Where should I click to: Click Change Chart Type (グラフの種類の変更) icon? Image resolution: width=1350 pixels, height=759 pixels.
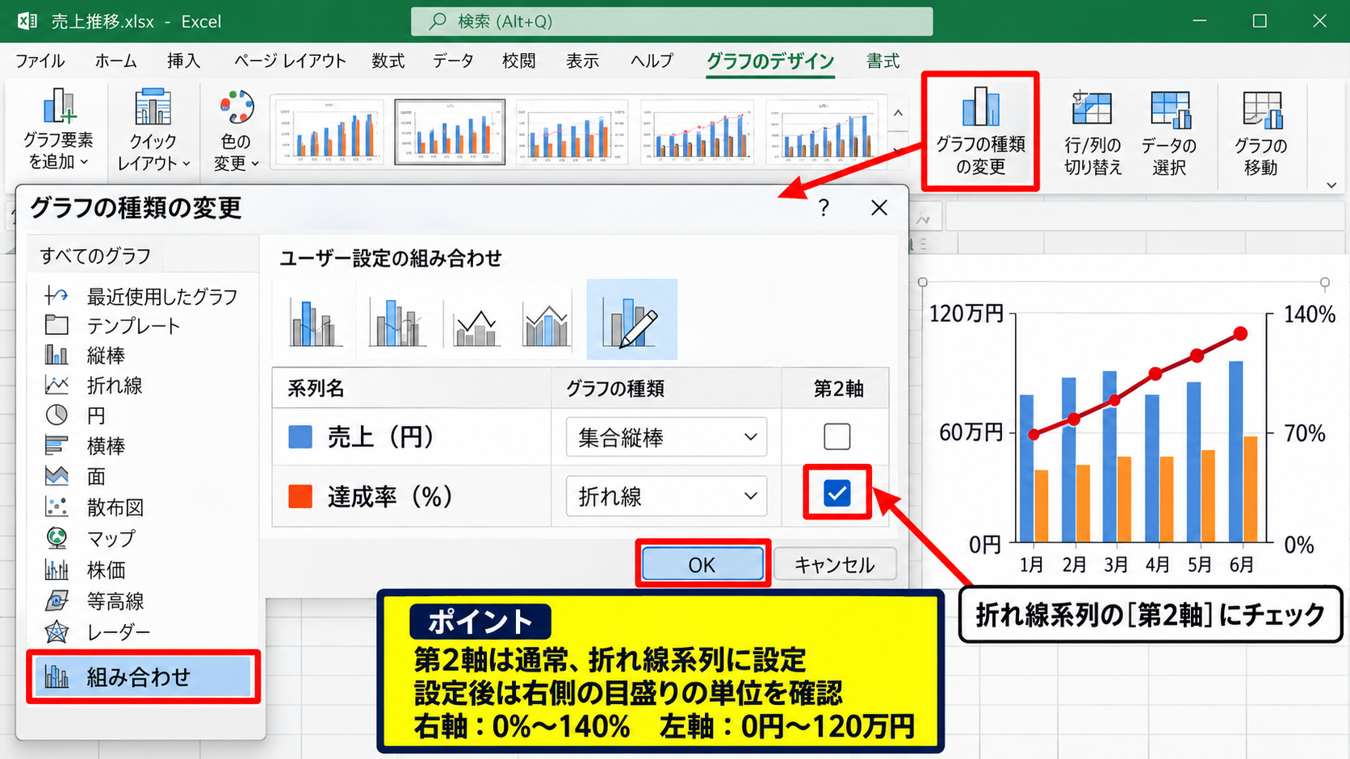pyautogui.click(x=980, y=107)
